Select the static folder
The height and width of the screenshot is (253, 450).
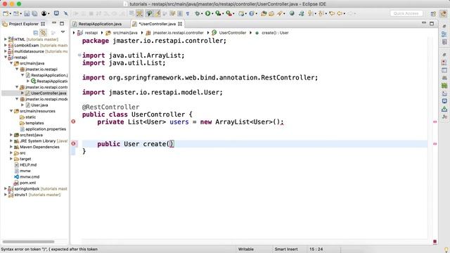(x=30, y=117)
